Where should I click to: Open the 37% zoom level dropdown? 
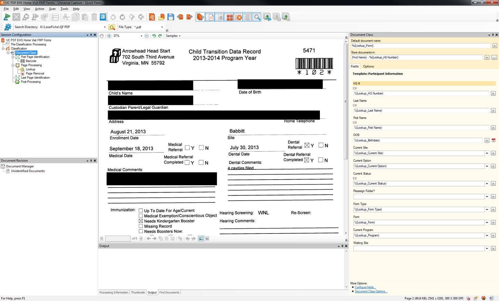point(141,36)
